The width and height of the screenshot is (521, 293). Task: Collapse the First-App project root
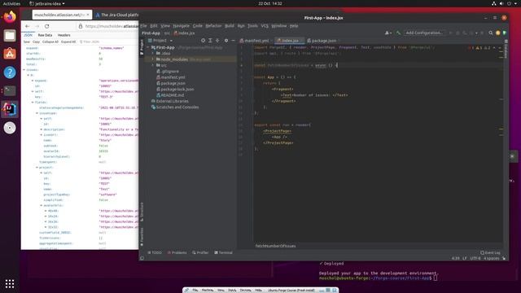[x=148, y=47]
